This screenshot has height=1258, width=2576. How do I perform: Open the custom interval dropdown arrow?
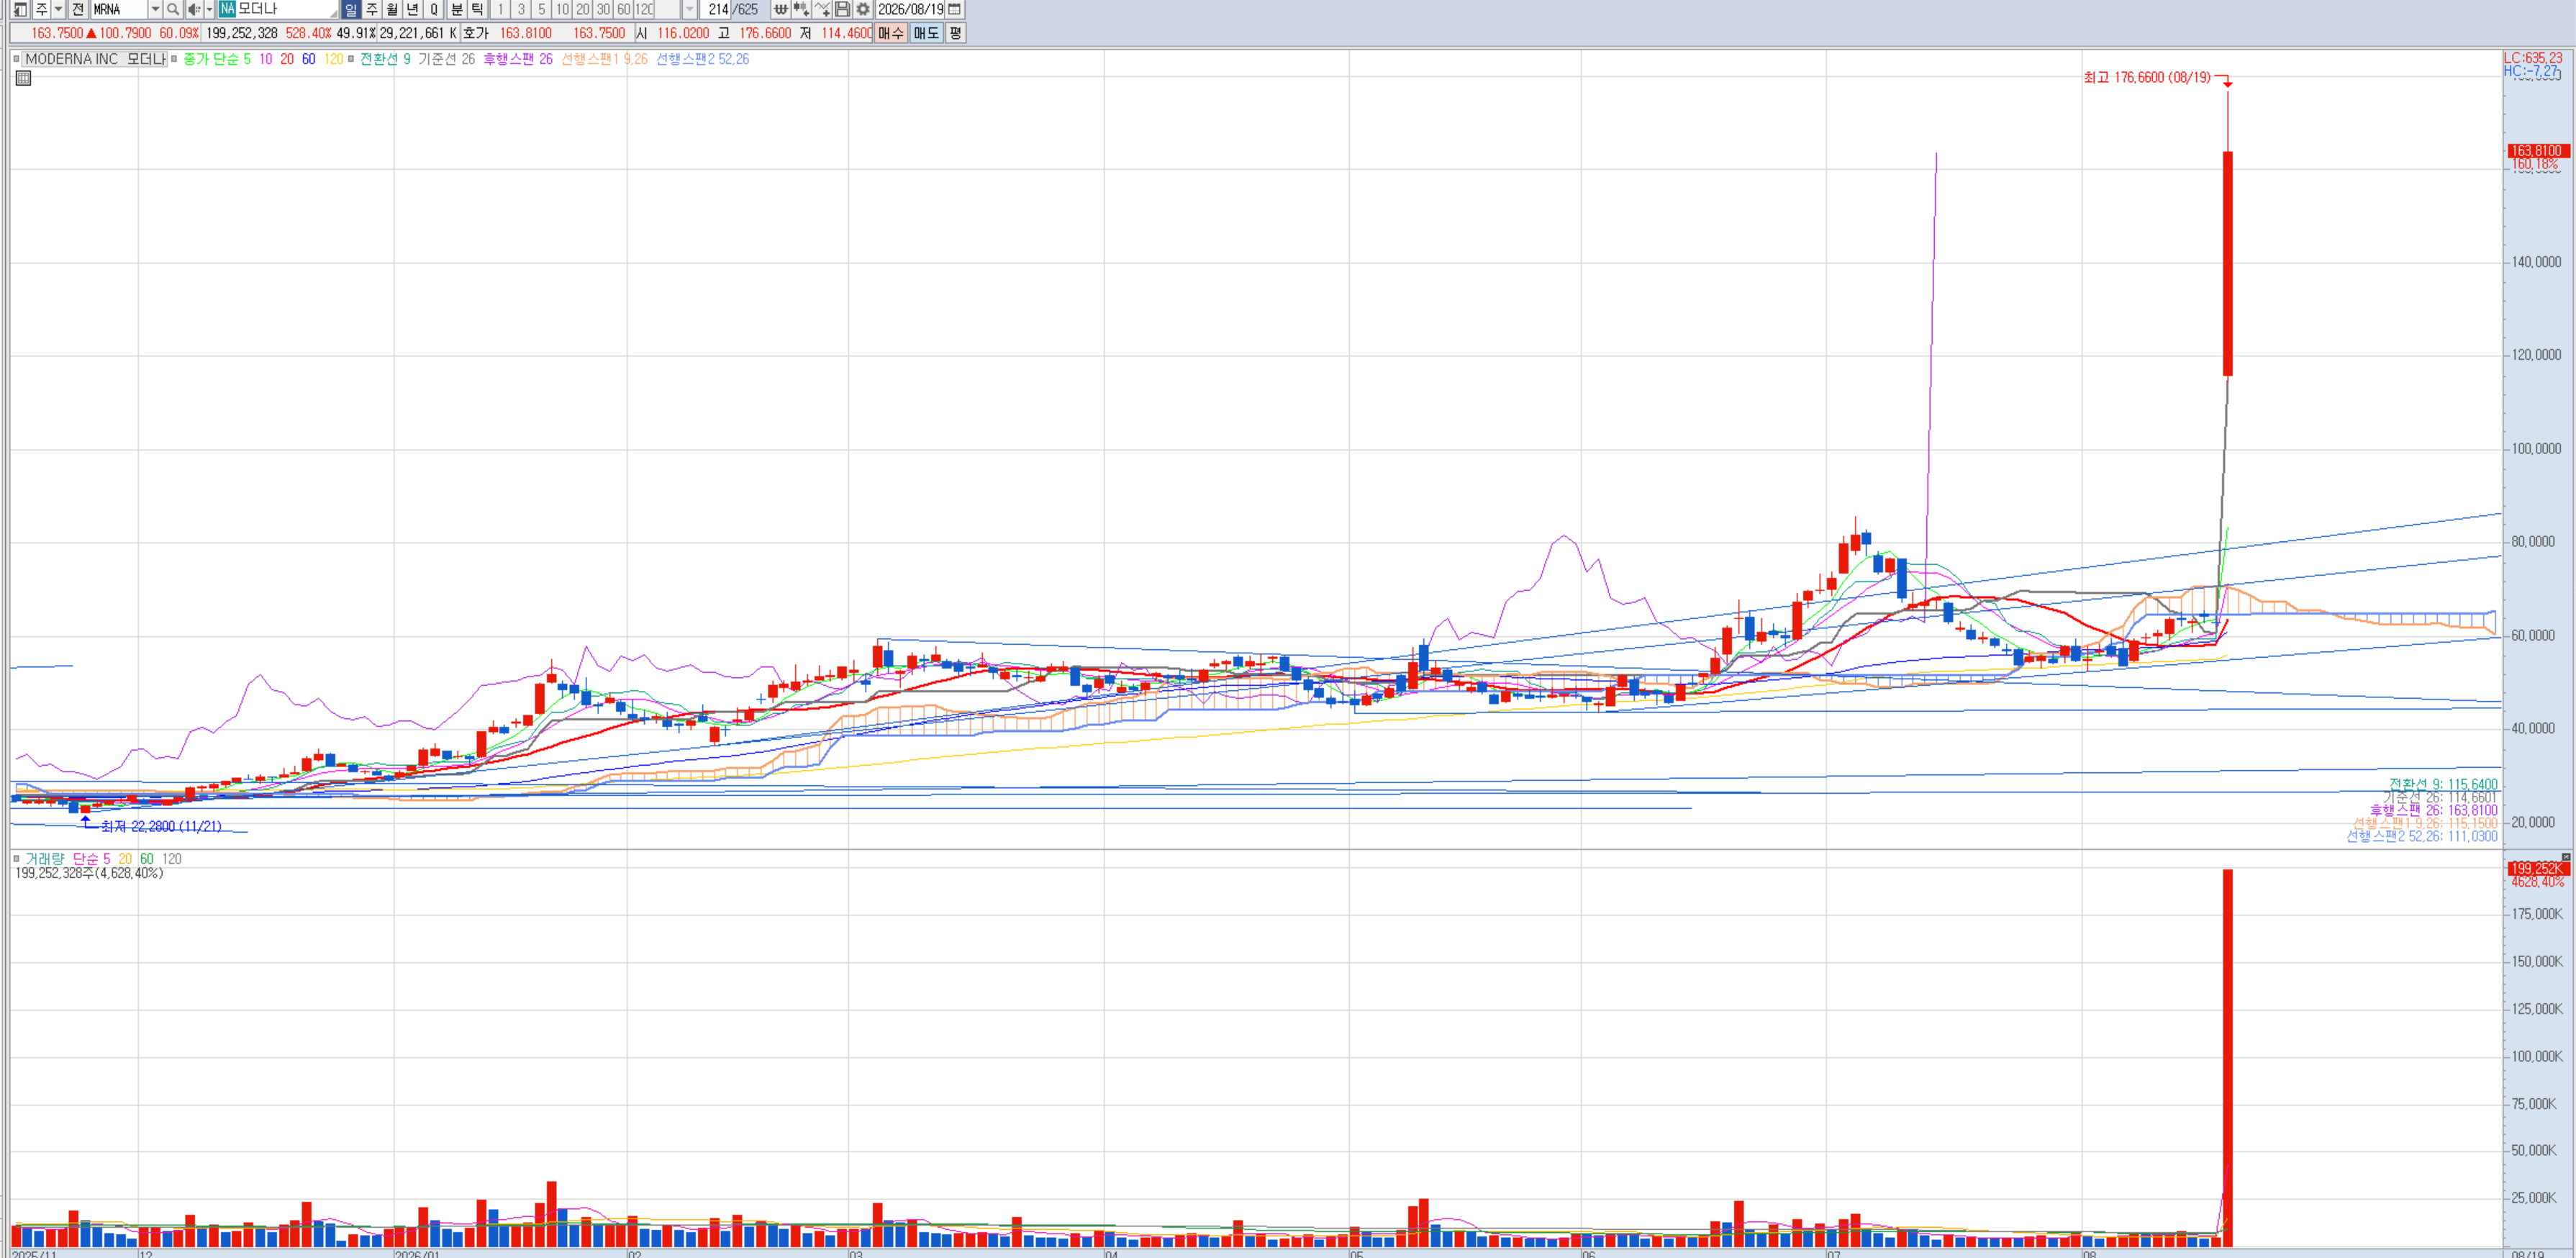(x=690, y=9)
